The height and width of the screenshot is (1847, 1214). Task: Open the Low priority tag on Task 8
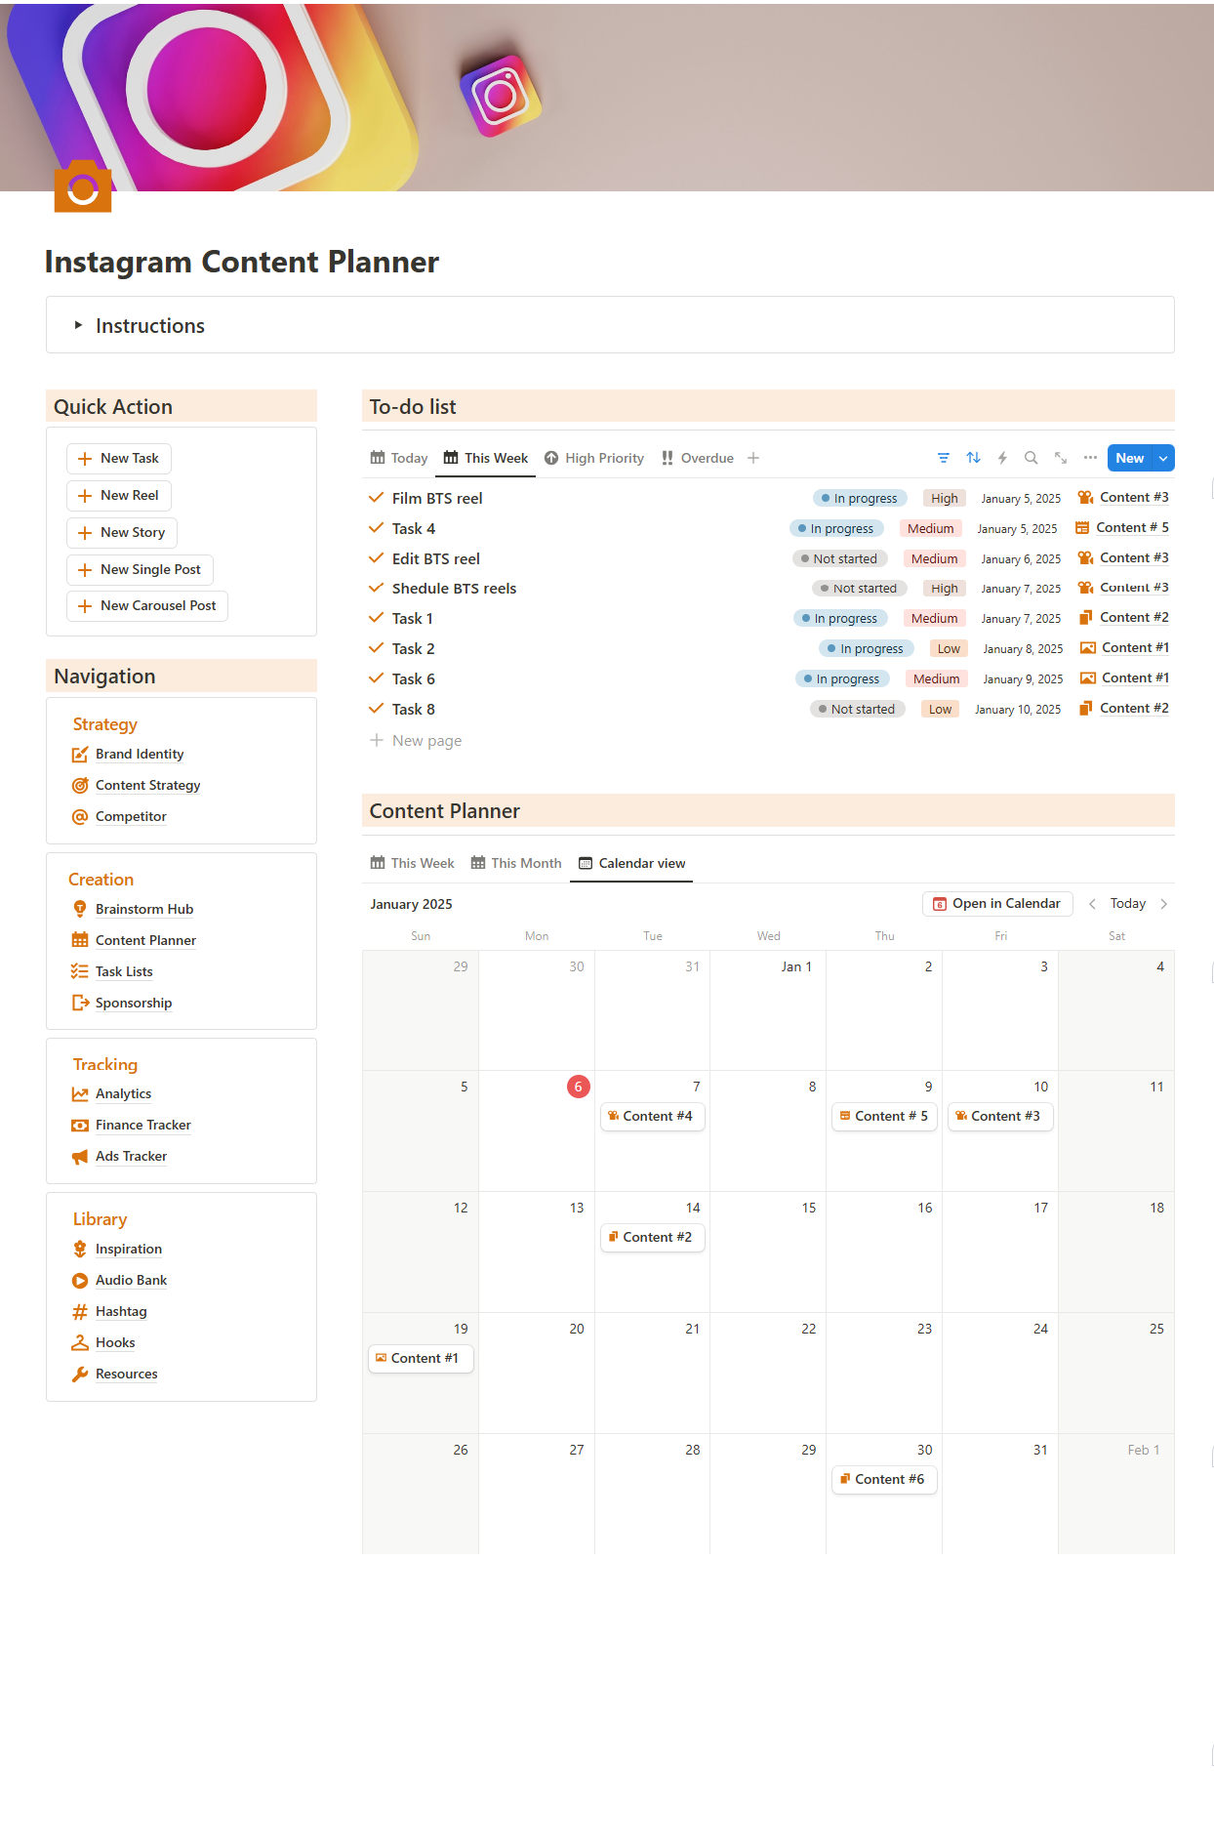point(941,710)
